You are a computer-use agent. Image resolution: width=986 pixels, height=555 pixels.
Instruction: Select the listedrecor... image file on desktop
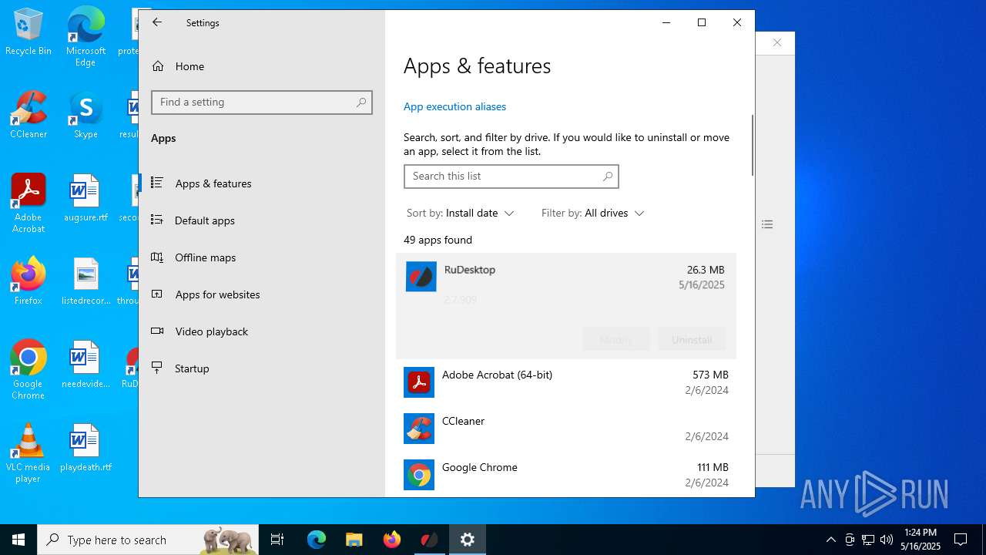(x=86, y=282)
